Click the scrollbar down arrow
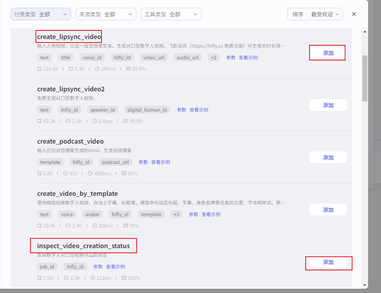 (x=365, y=285)
